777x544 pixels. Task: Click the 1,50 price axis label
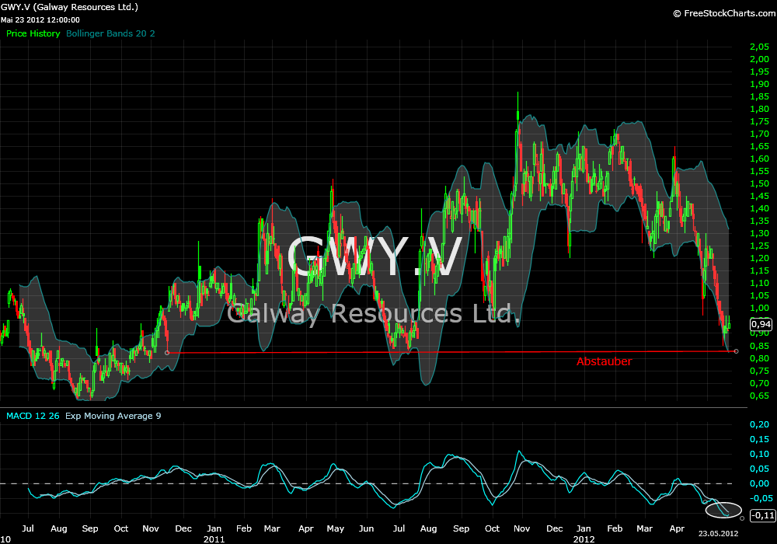[x=760, y=184]
